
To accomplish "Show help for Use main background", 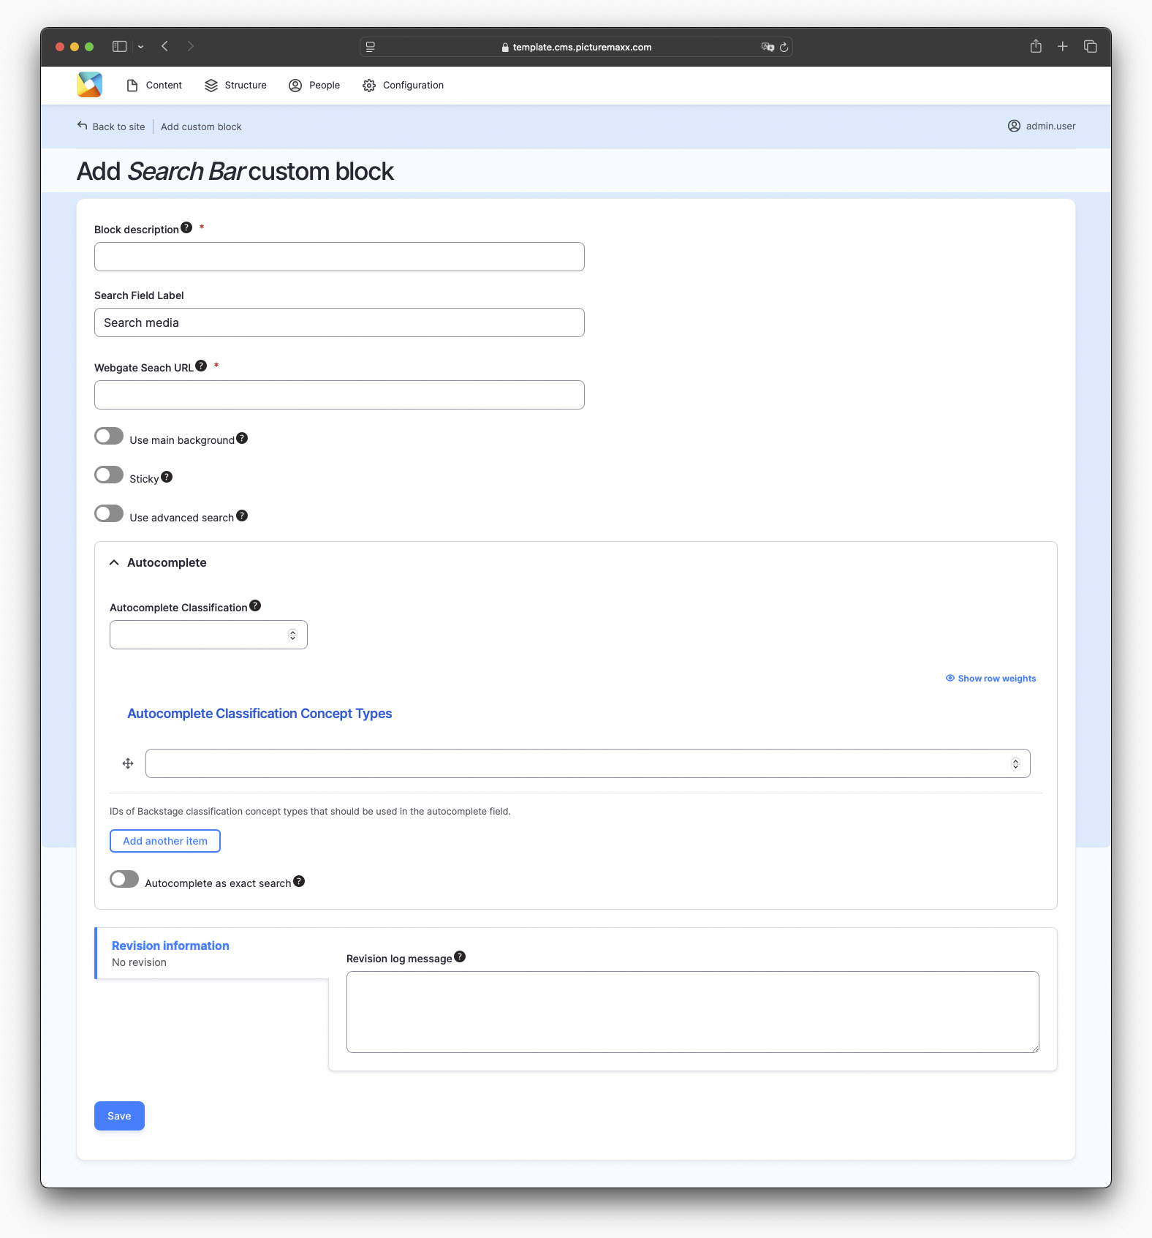I will (x=242, y=438).
